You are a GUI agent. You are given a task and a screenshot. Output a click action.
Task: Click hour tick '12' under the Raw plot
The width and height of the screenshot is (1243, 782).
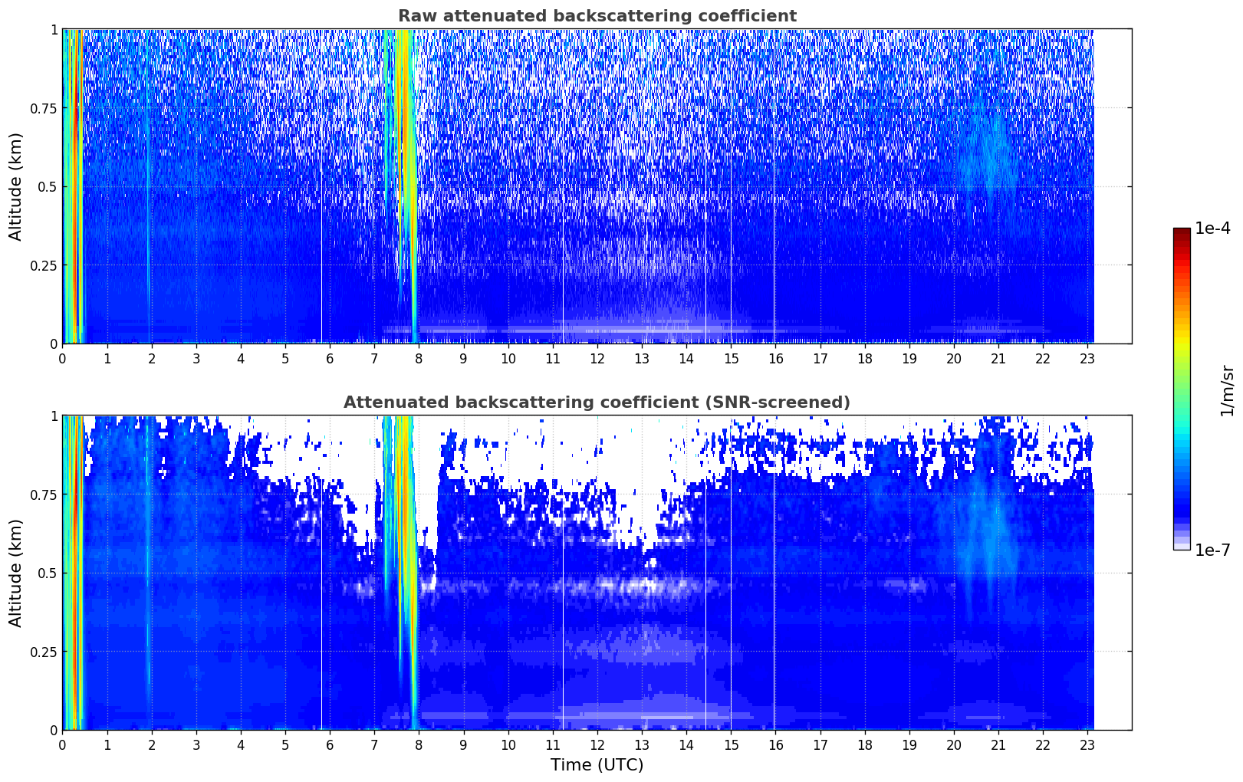point(597,358)
